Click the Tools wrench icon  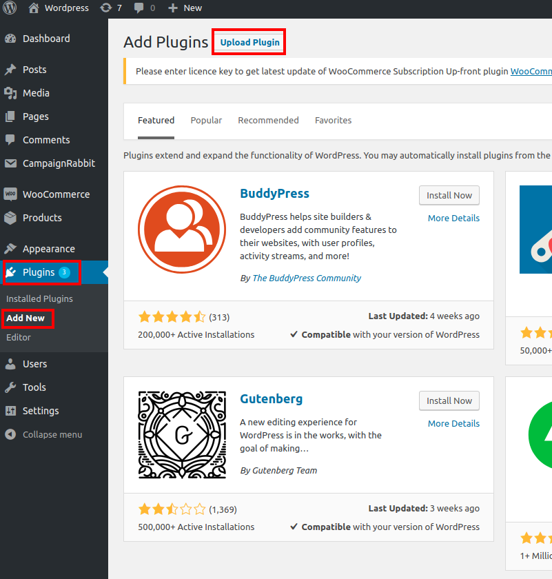[x=11, y=387]
